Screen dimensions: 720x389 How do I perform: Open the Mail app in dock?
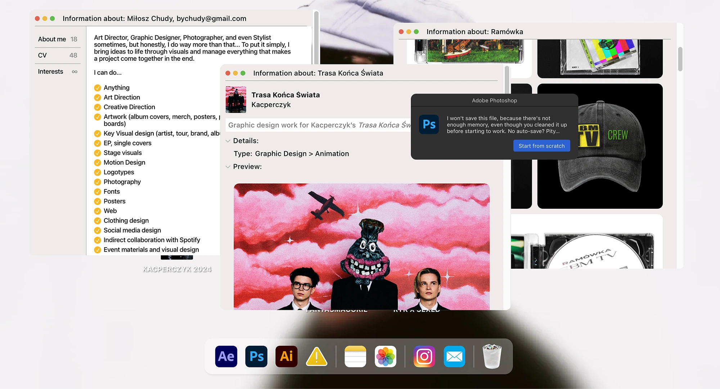pyautogui.click(x=454, y=356)
